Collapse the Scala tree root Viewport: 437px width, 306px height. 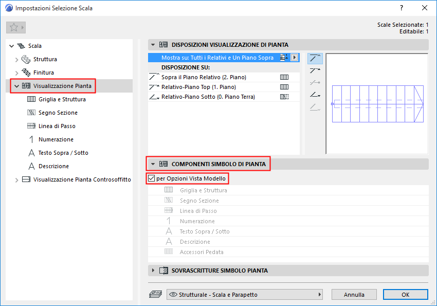(x=12, y=46)
